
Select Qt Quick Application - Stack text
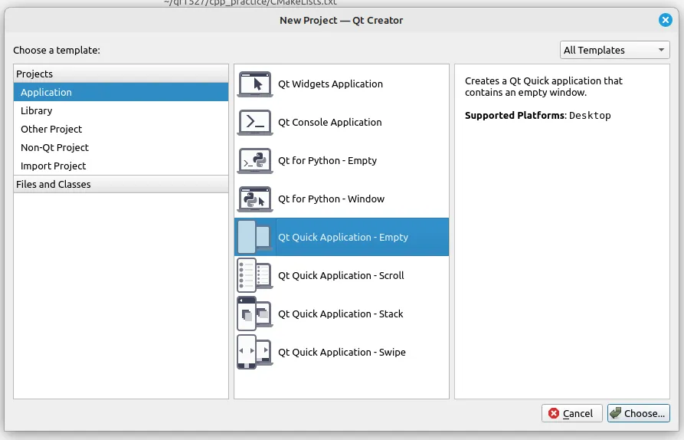point(340,314)
